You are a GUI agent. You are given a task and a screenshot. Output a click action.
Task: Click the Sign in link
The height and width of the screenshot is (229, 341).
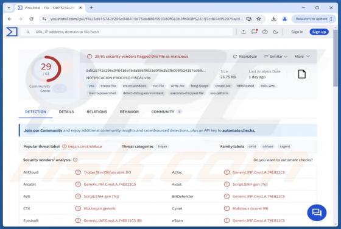click(x=297, y=32)
